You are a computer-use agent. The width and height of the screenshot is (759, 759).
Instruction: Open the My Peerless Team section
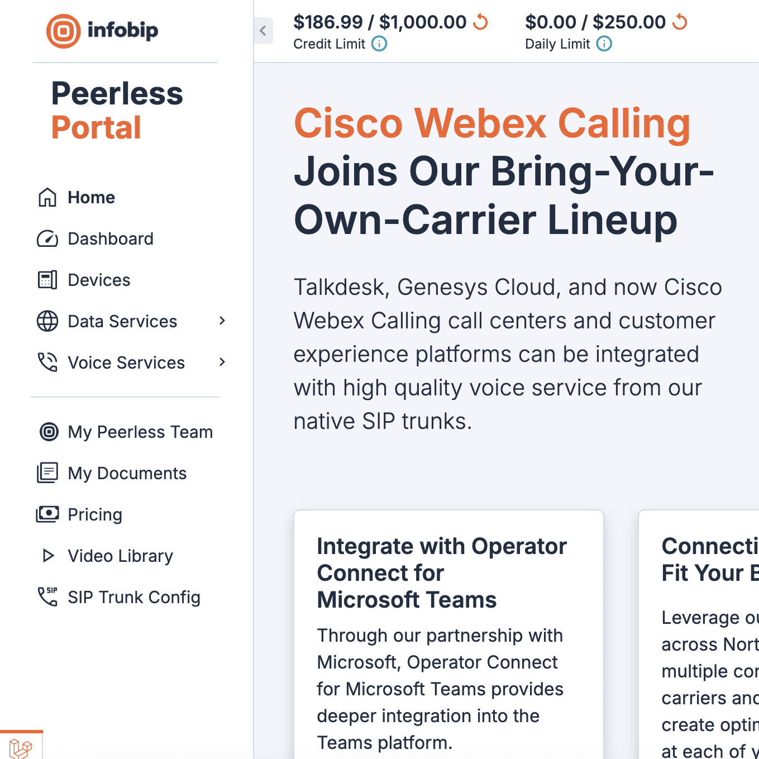[140, 432]
